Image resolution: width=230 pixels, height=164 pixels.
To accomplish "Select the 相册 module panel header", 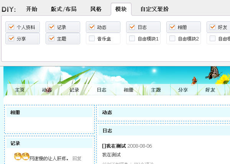I will [50, 113].
